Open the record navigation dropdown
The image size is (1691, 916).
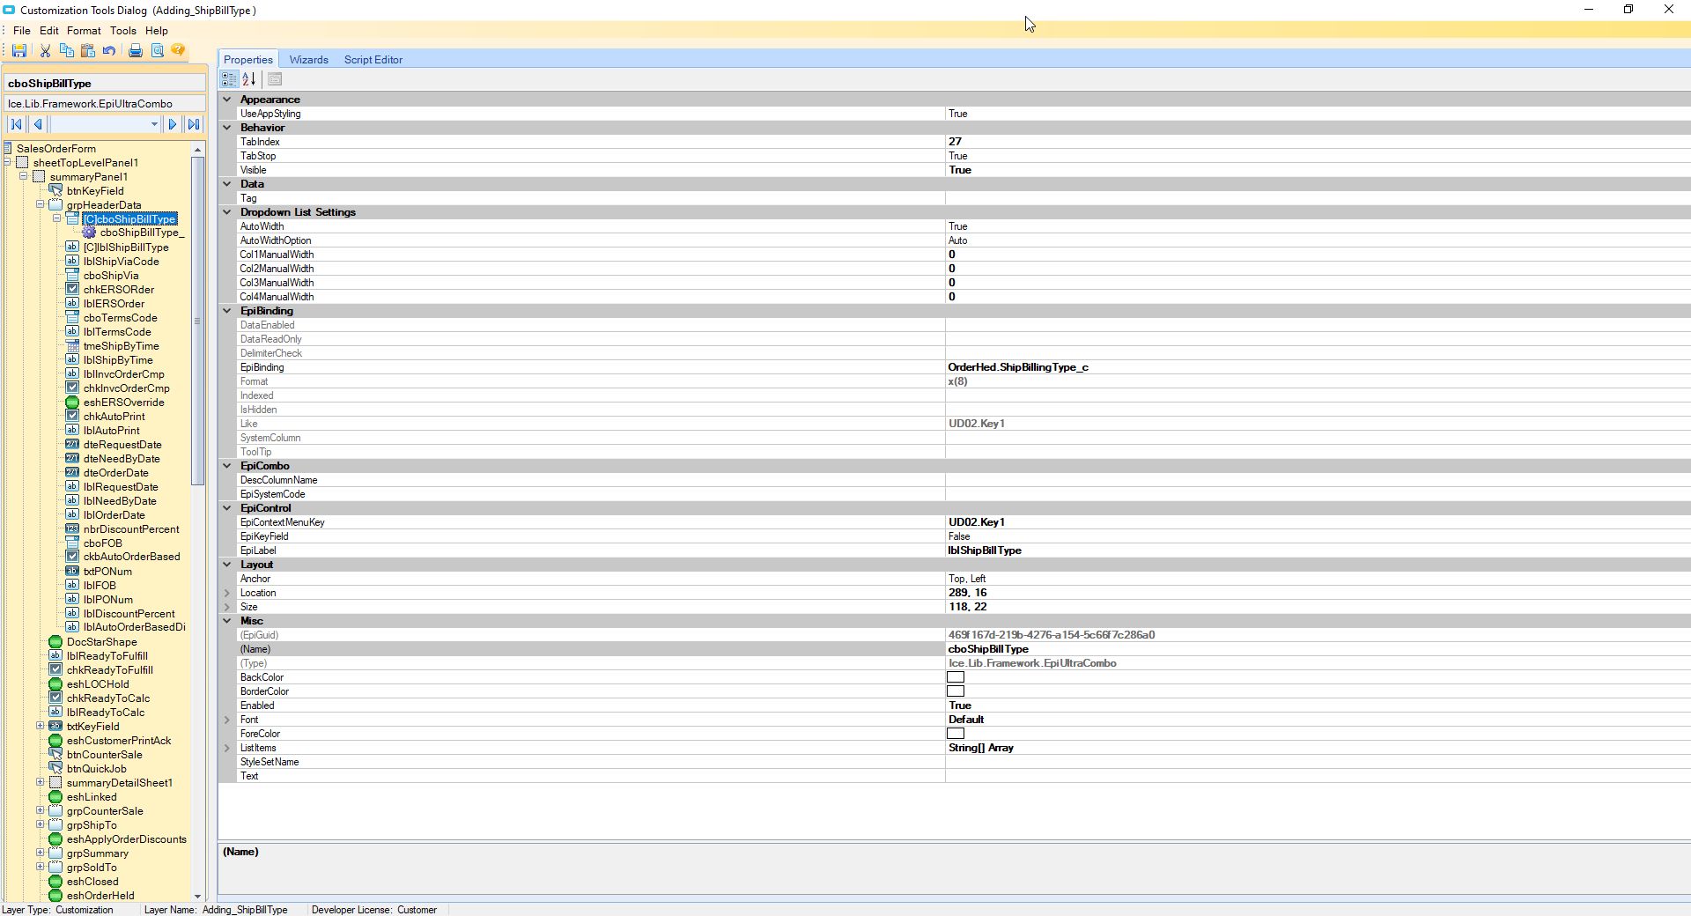coord(156,124)
